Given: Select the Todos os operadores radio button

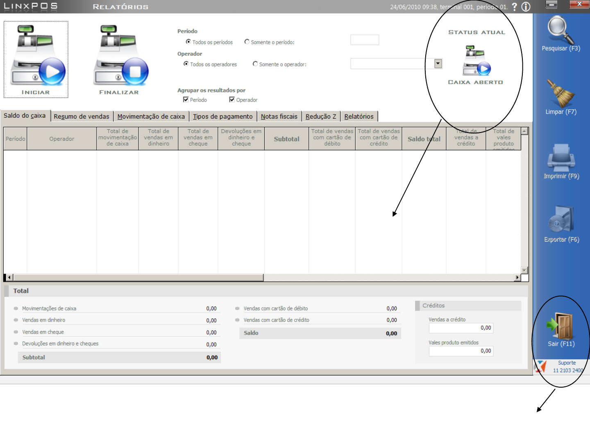Looking at the screenshot, I should [x=186, y=64].
